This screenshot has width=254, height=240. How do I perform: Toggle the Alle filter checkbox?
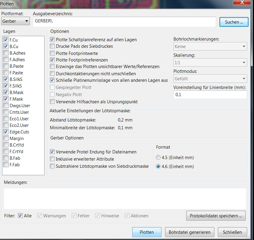pyautogui.click(x=20, y=216)
